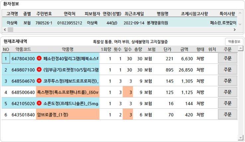Image resolution: width=245 pixels, height=142 pixels.
Task: Click the 총량 column header
Action: click(x=138, y=49)
